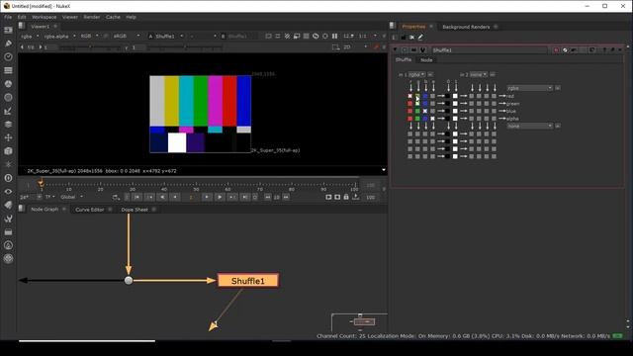Switch to the Curve Editor tab

[x=90, y=210]
